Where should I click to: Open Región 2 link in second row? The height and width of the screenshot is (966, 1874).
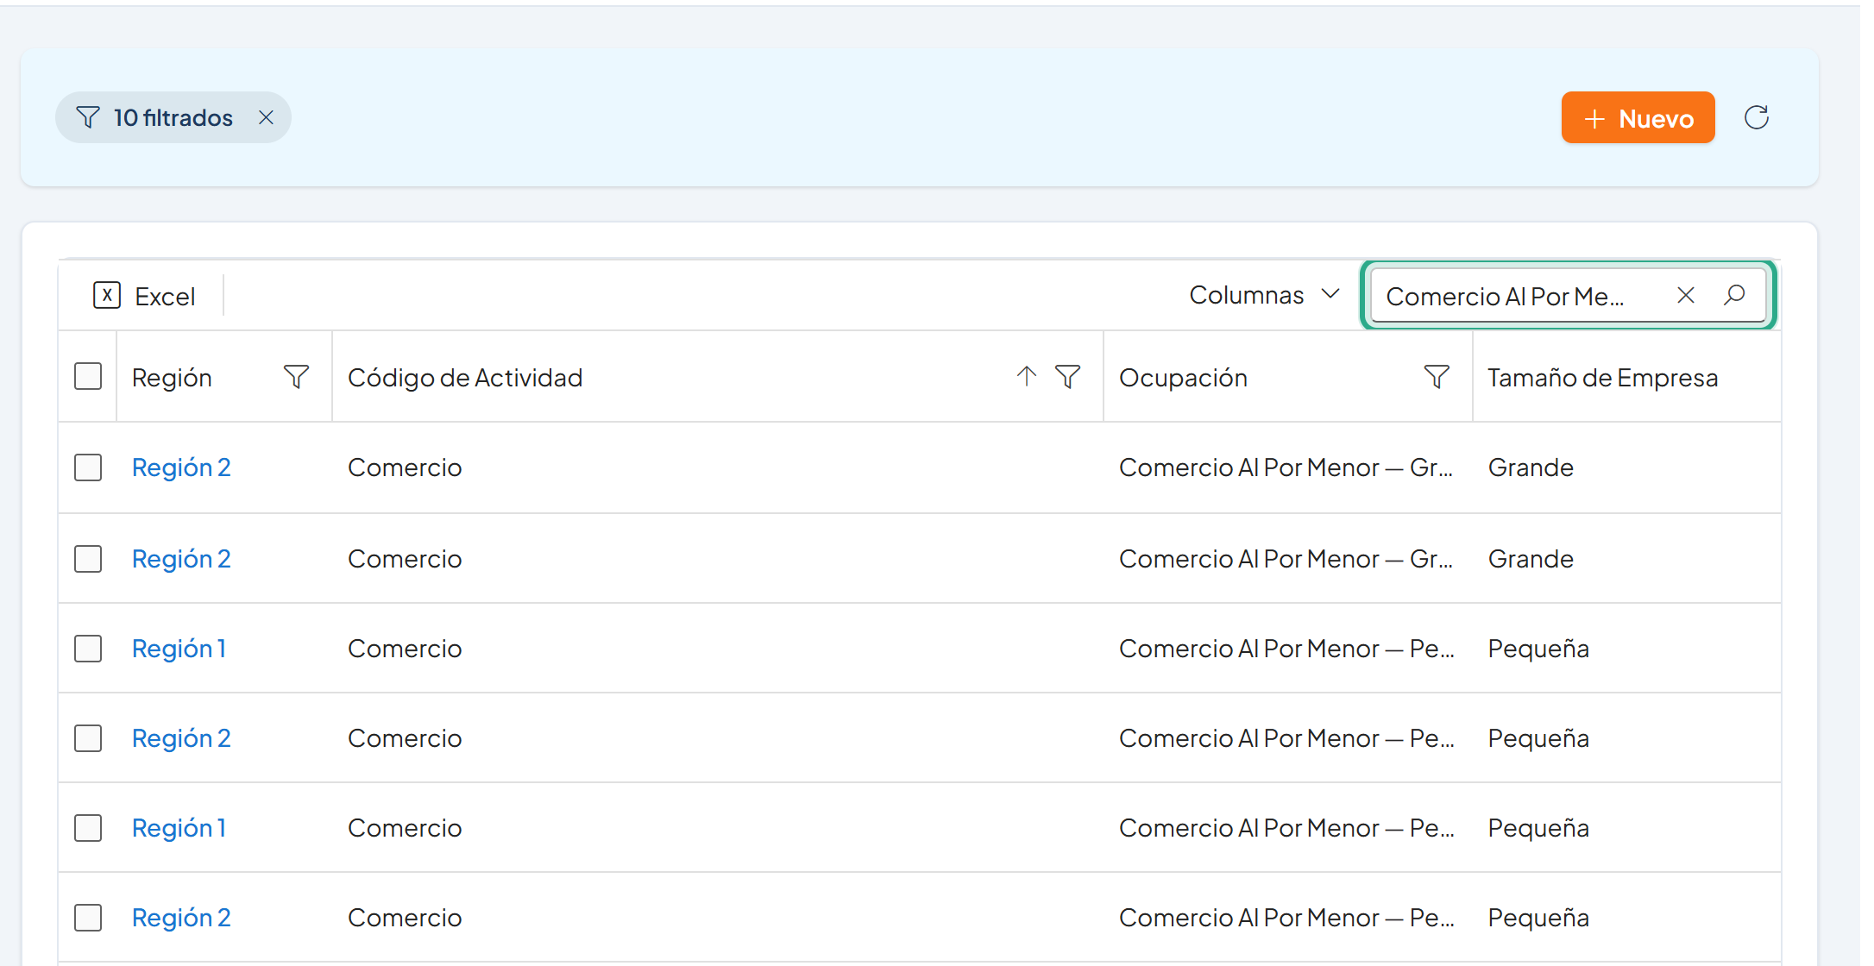[x=181, y=559]
